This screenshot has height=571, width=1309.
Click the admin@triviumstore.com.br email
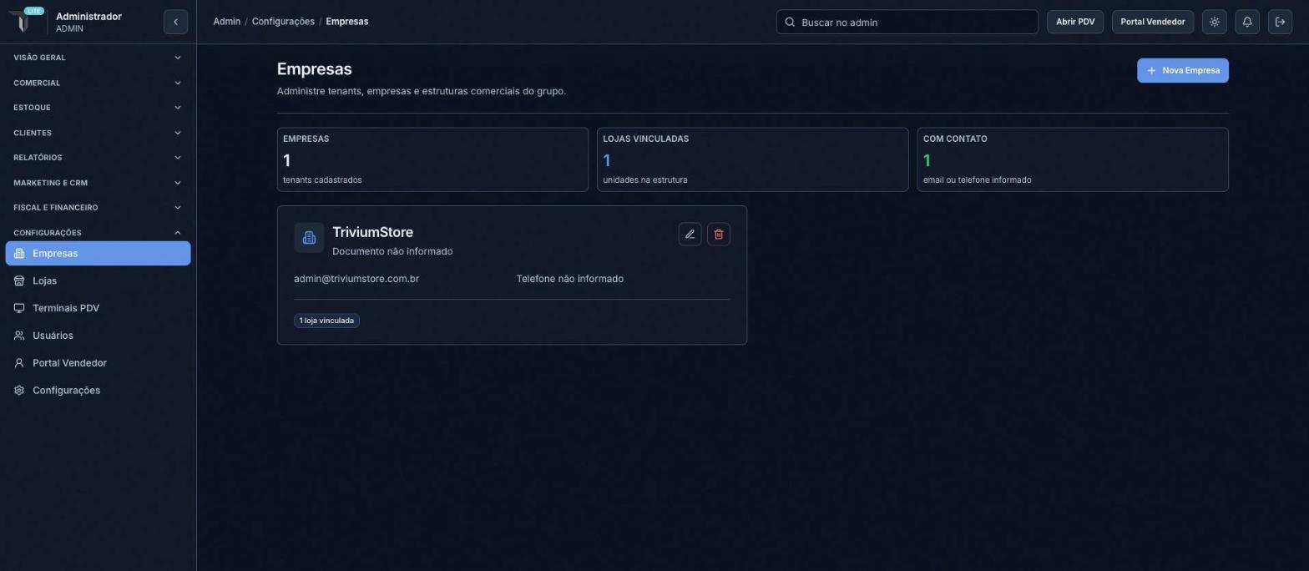356,279
